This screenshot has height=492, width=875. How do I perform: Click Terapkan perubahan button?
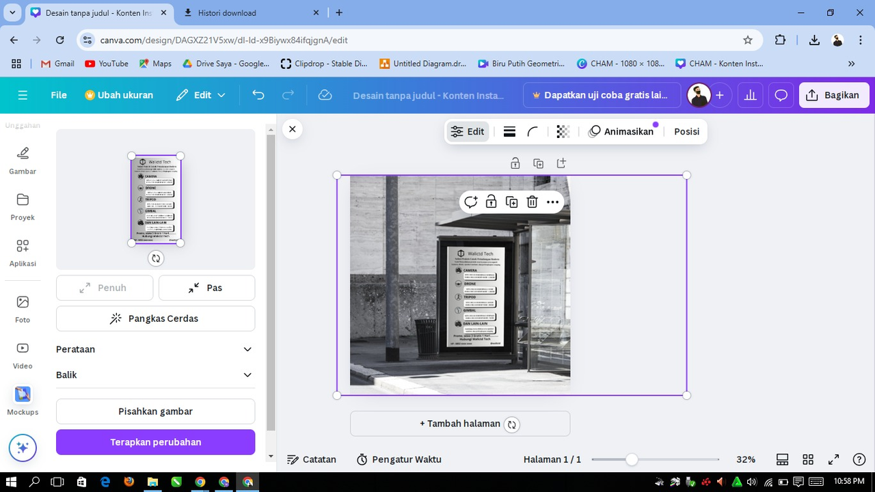[155, 442]
